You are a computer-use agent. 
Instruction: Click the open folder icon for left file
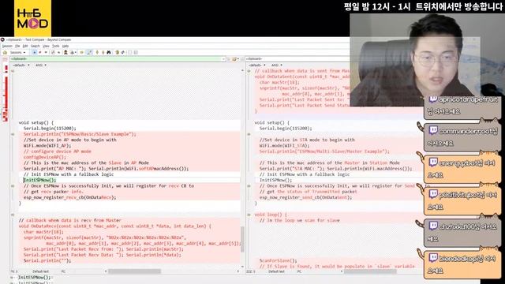pyautogui.click(x=234, y=59)
